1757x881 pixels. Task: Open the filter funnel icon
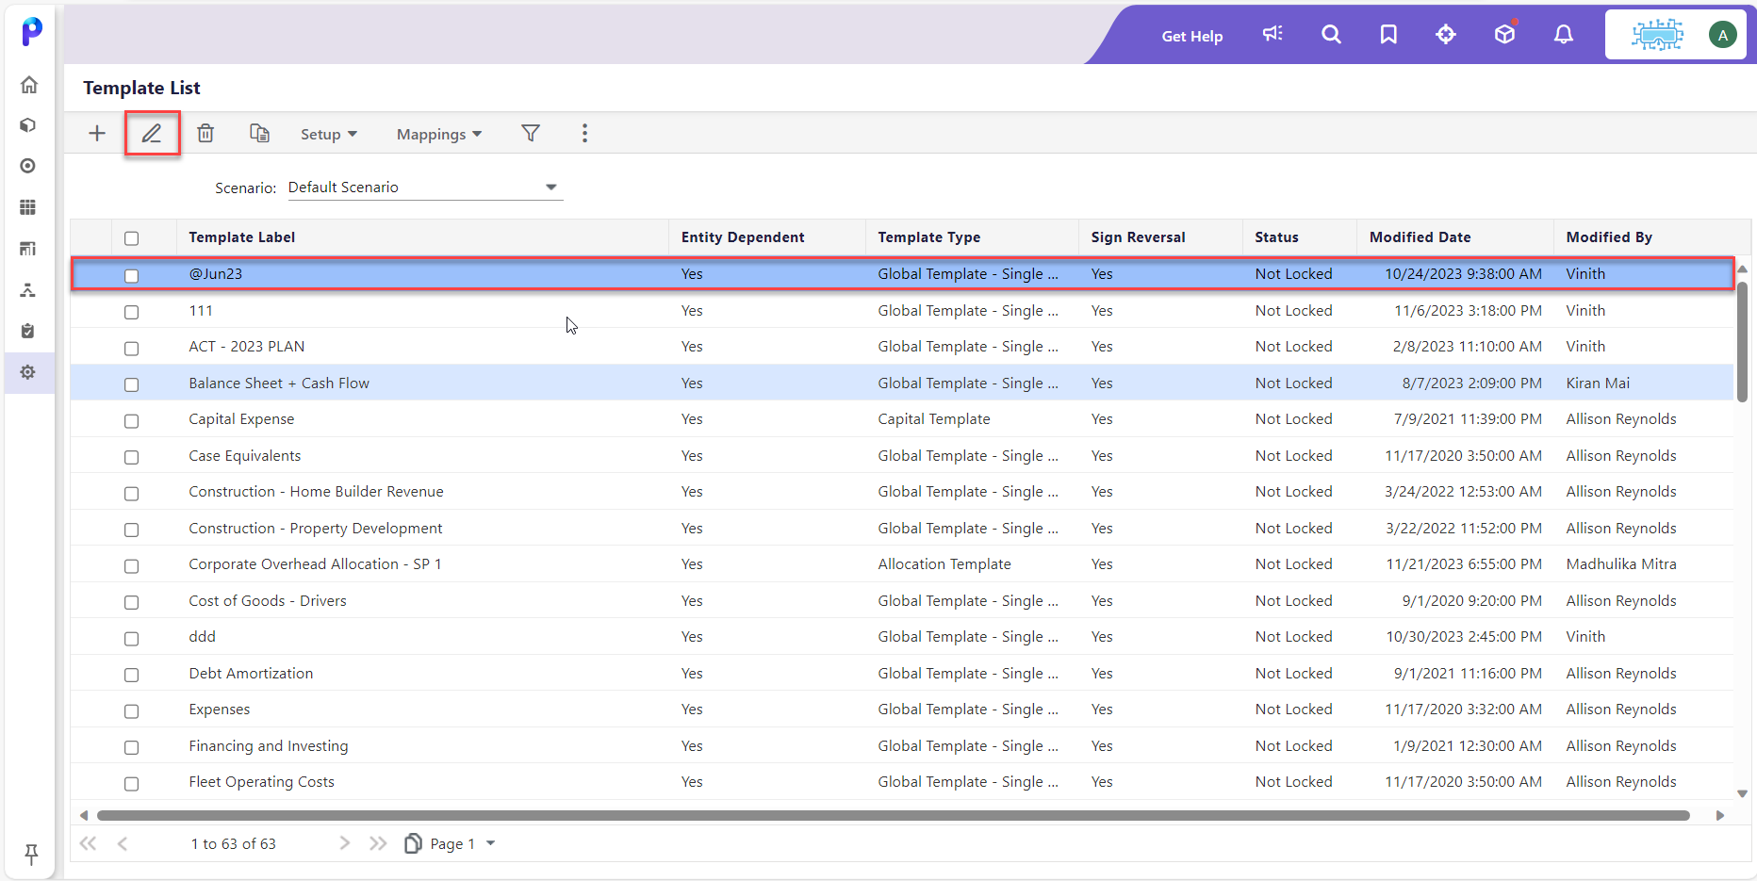coord(531,134)
